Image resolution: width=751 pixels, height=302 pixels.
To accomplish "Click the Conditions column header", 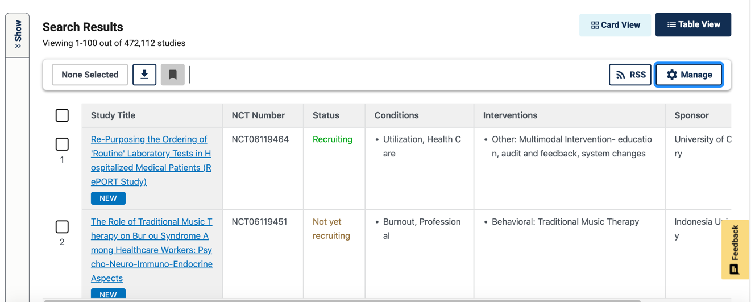I will (396, 115).
